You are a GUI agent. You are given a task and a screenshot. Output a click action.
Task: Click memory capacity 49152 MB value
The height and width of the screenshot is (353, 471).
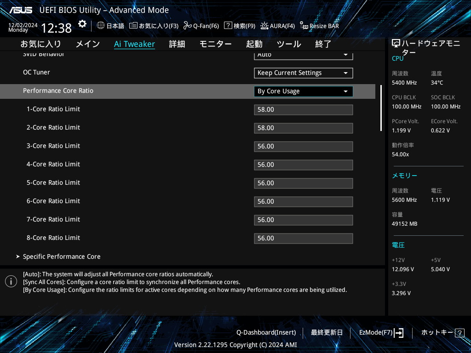coord(404,224)
